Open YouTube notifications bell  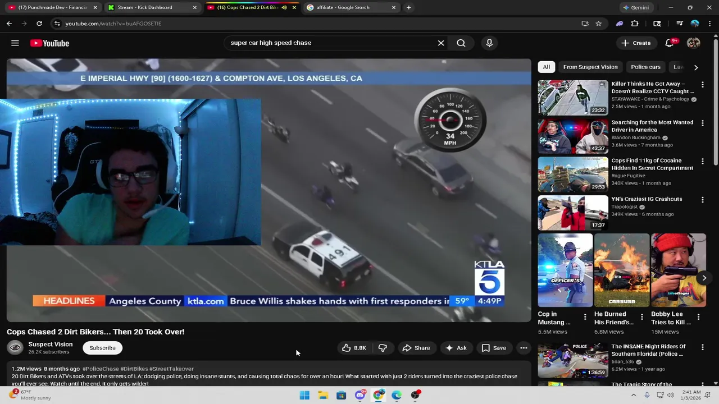(x=670, y=43)
